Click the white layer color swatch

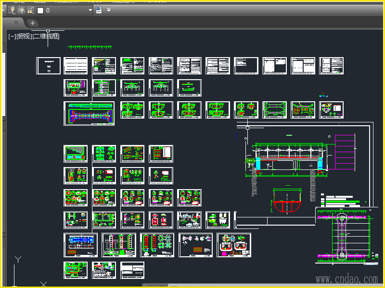tap(40, 10)
